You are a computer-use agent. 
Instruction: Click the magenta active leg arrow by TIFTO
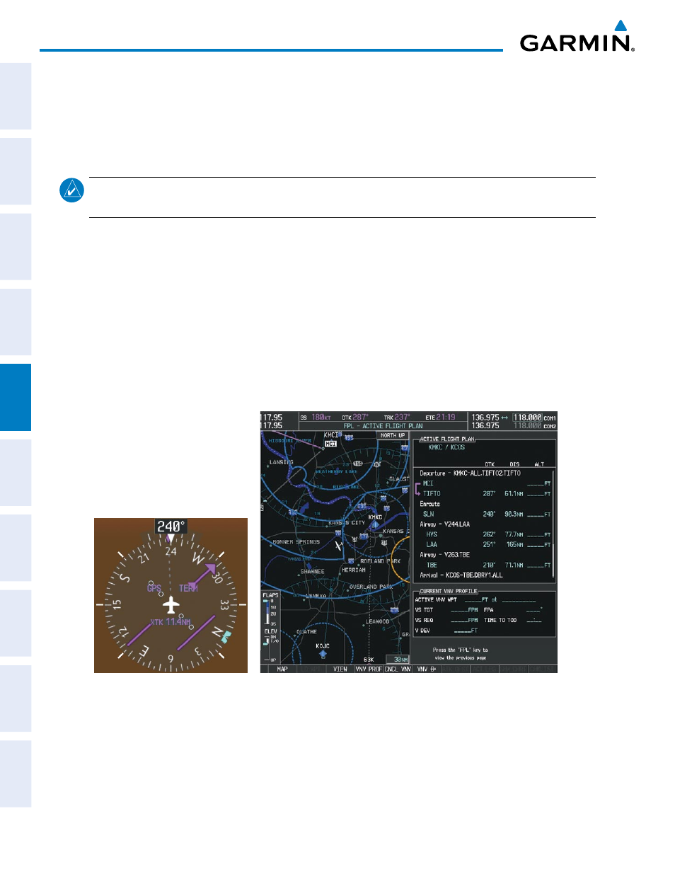pyautogui.click(x=417, y=489)
